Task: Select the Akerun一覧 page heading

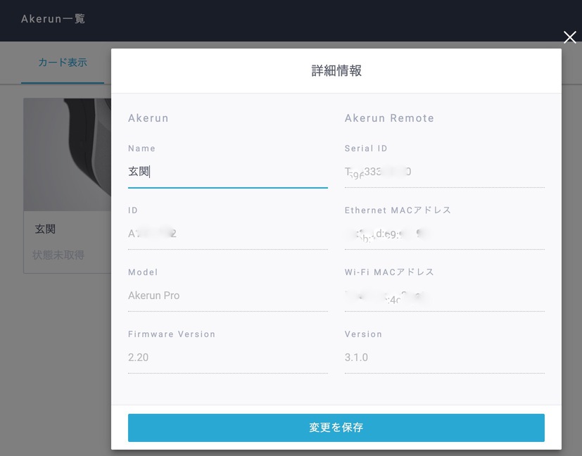Action: click(53, 18)
